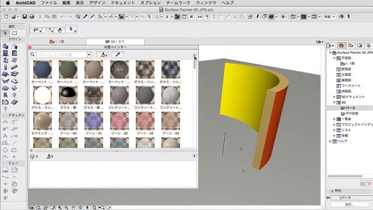Select the セラミック surface thumbnail
Screen dimensions: 373x210
[x=43, y=121]
